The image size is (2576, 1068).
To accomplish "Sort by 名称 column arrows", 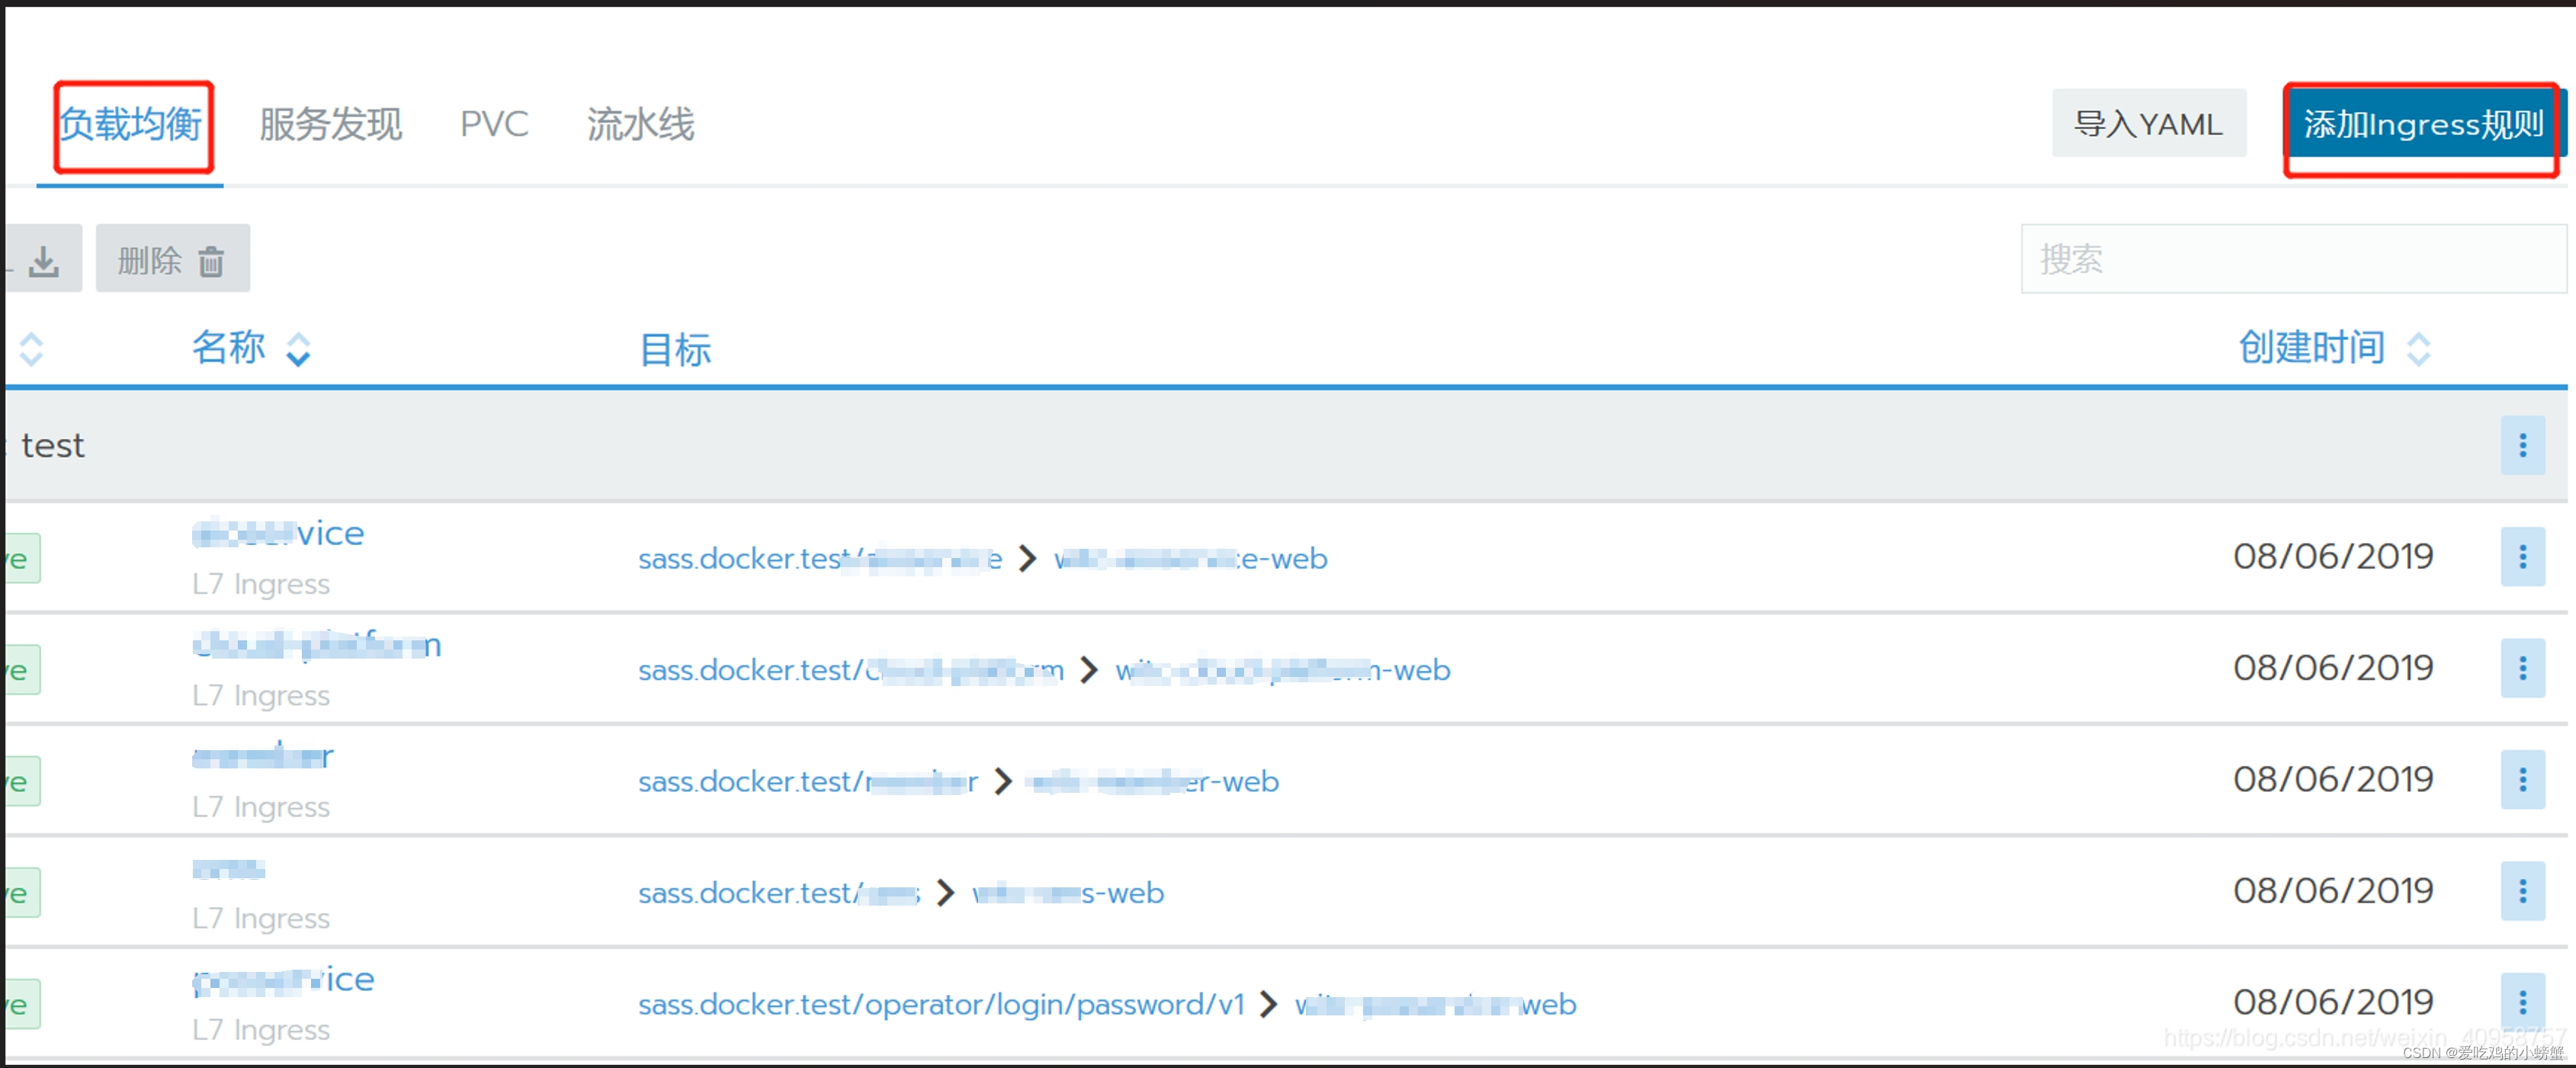I will tap(298, 349).
